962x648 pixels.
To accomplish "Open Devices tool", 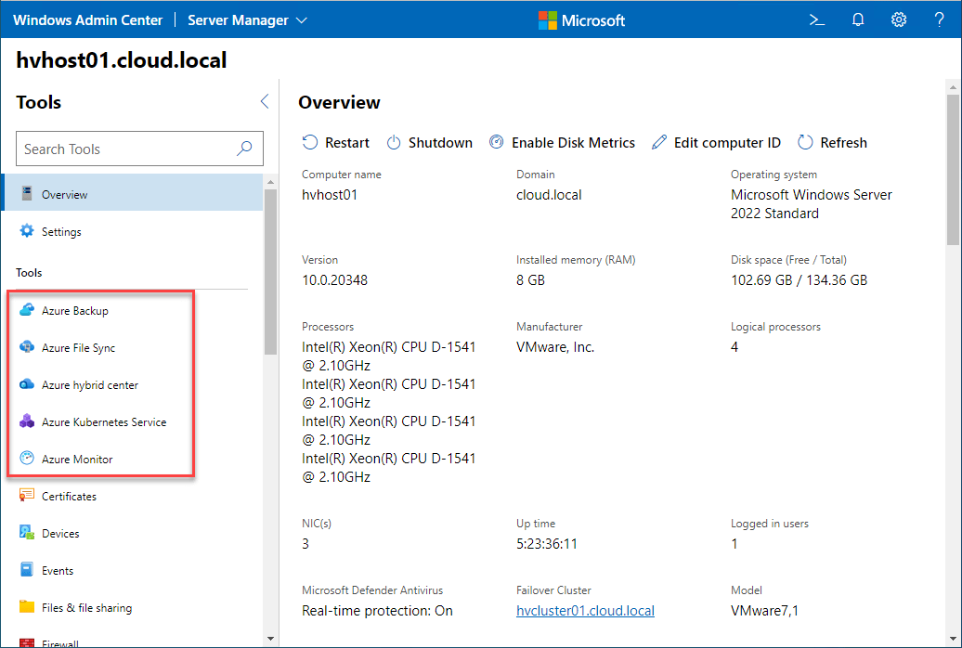I will coord(132,533).
